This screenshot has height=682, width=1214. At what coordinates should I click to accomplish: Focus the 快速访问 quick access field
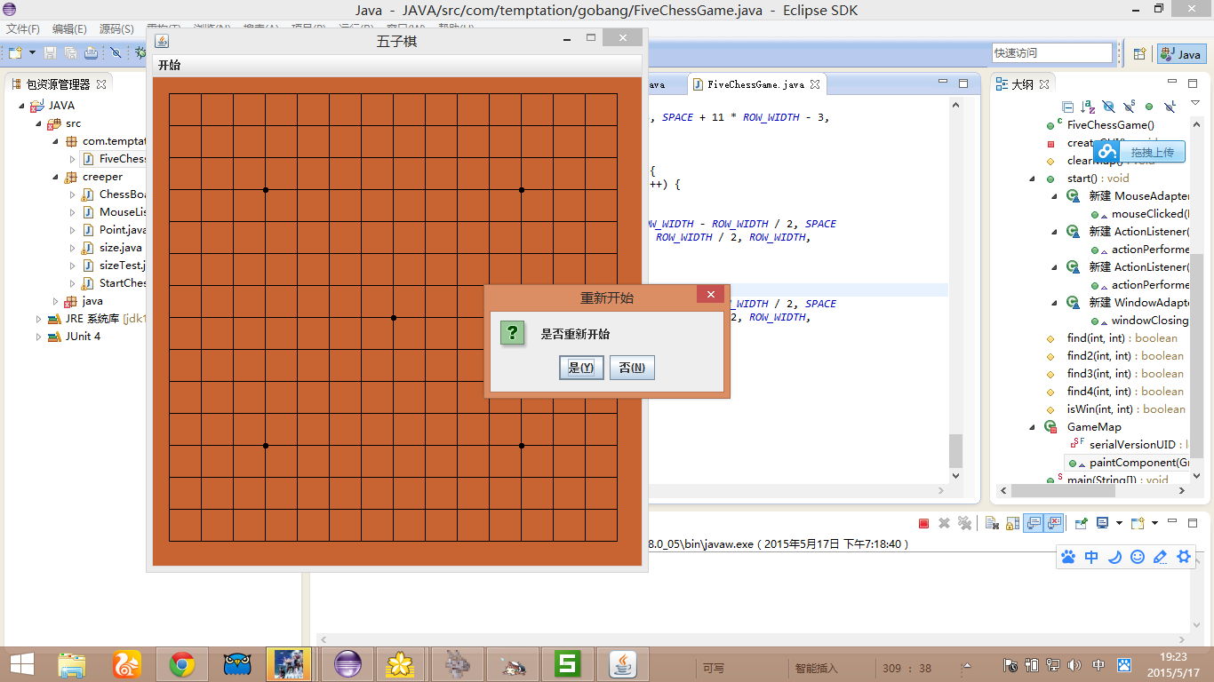[x=1051, y=53]
